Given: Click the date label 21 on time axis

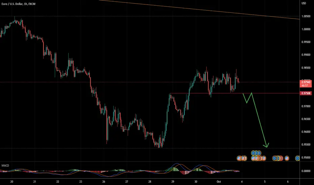Looking at the screenshot, I should (x=35, y=182).
